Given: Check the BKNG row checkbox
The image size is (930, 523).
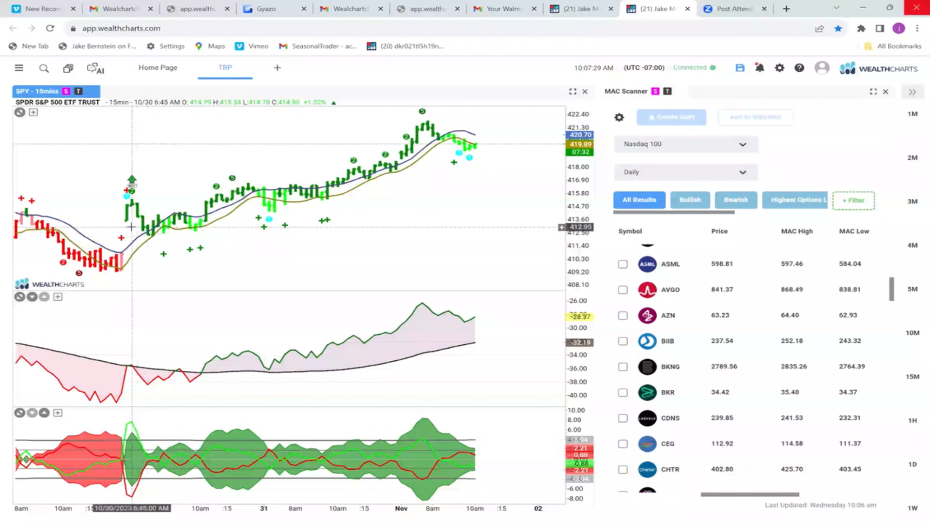Looking at the screenshot, I should [x=623, y=367].
